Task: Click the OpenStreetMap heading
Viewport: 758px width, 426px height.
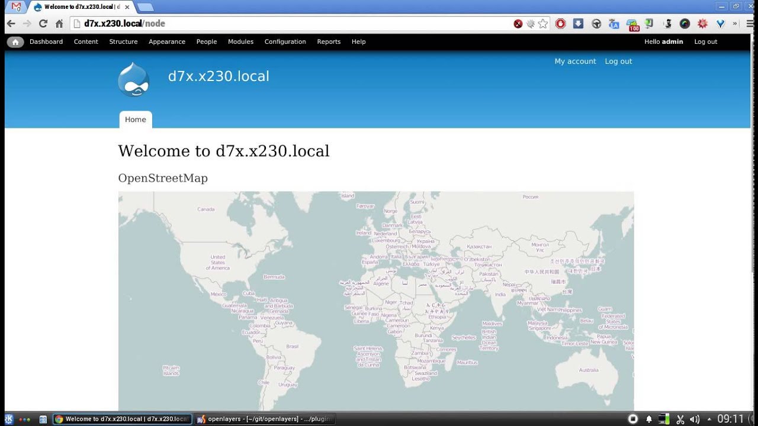Action: [x=163, y=178]
